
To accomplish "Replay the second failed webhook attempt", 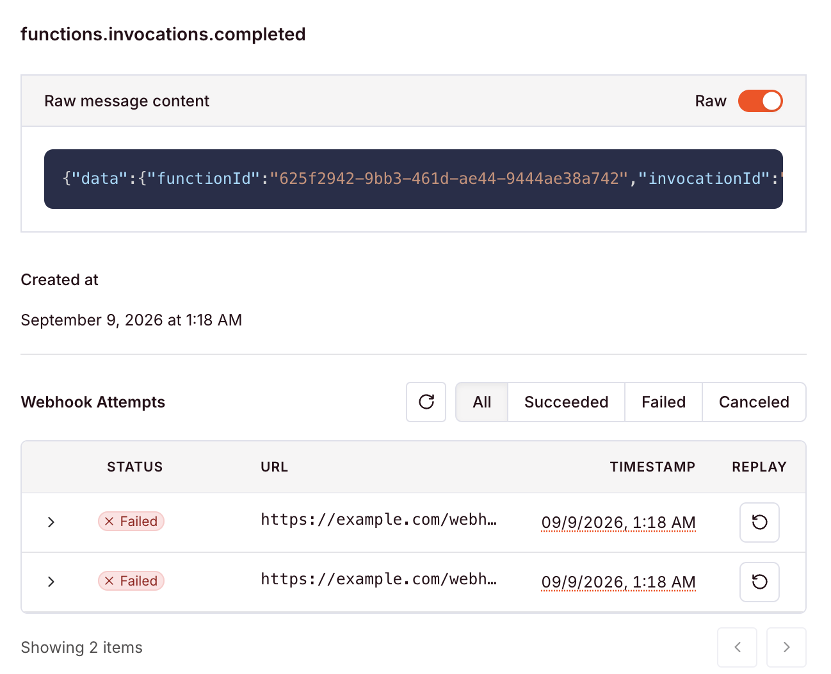I will [760, 582].
